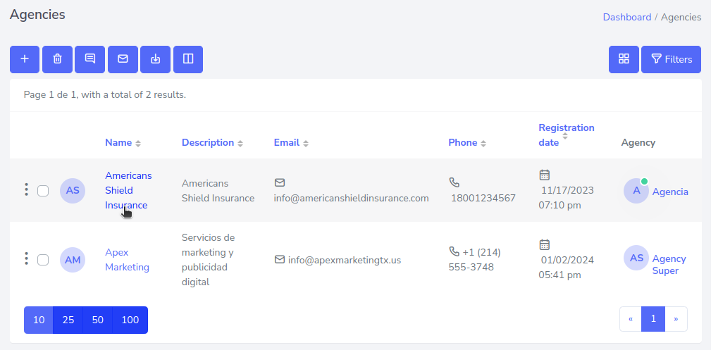Open row options for Americans Shield Insurance
Image resolution: width=711 pixels, height=350 pixels.
coord(26,189)
